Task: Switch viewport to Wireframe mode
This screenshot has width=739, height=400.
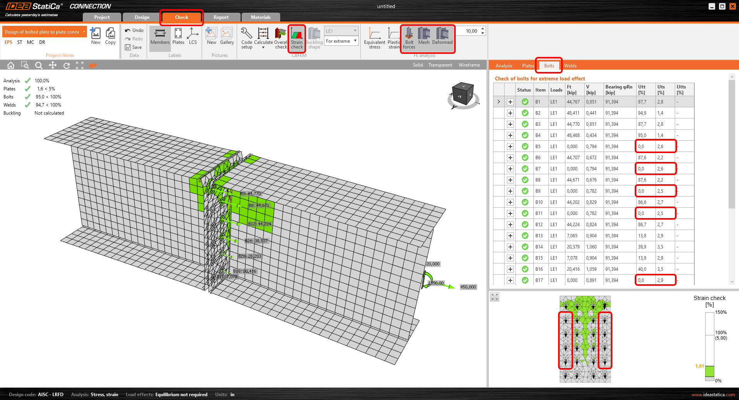Action: [469, 65]
